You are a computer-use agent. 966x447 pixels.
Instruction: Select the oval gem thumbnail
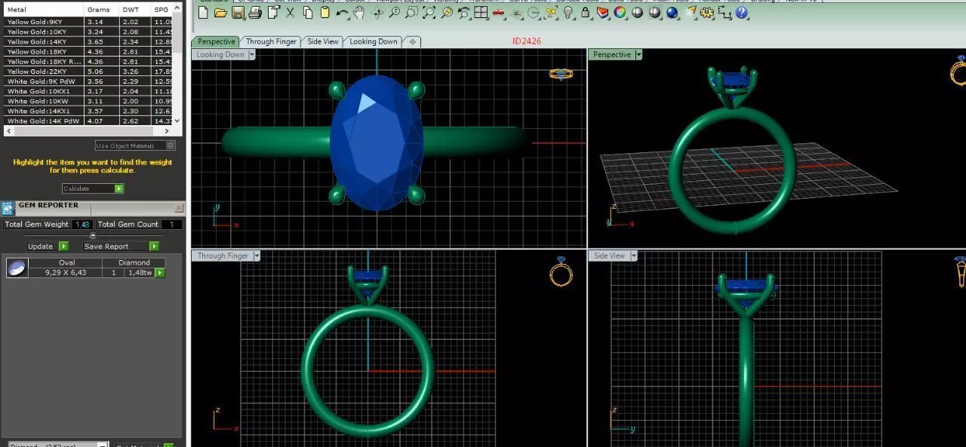17,268
